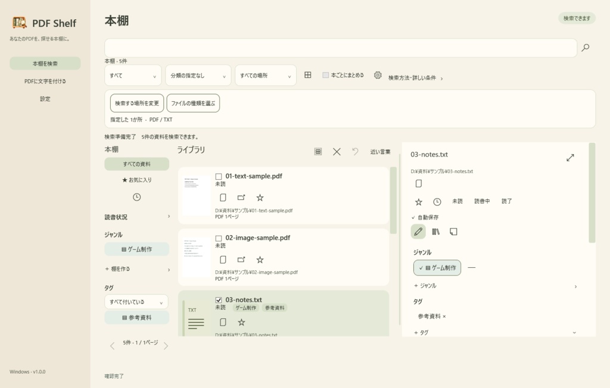Select the sticky note icon
The width and height of the screenshot is (610, 388).
pos(453,231)
